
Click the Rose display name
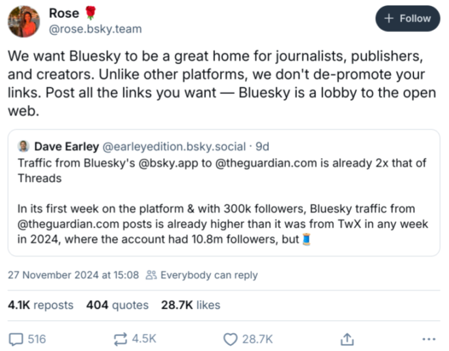tap(63, 13)
